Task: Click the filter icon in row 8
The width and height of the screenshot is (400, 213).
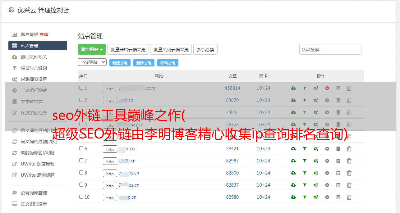Action: tap(305, 173)
